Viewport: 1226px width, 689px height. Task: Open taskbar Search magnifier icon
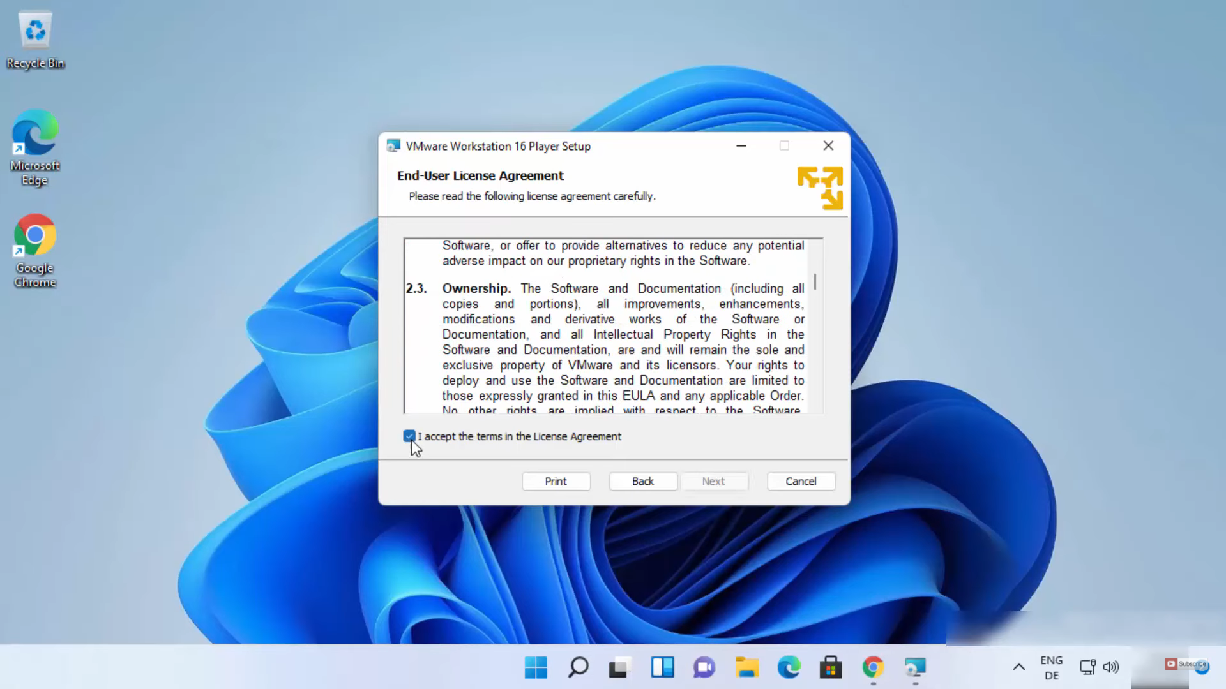[578, 667]
